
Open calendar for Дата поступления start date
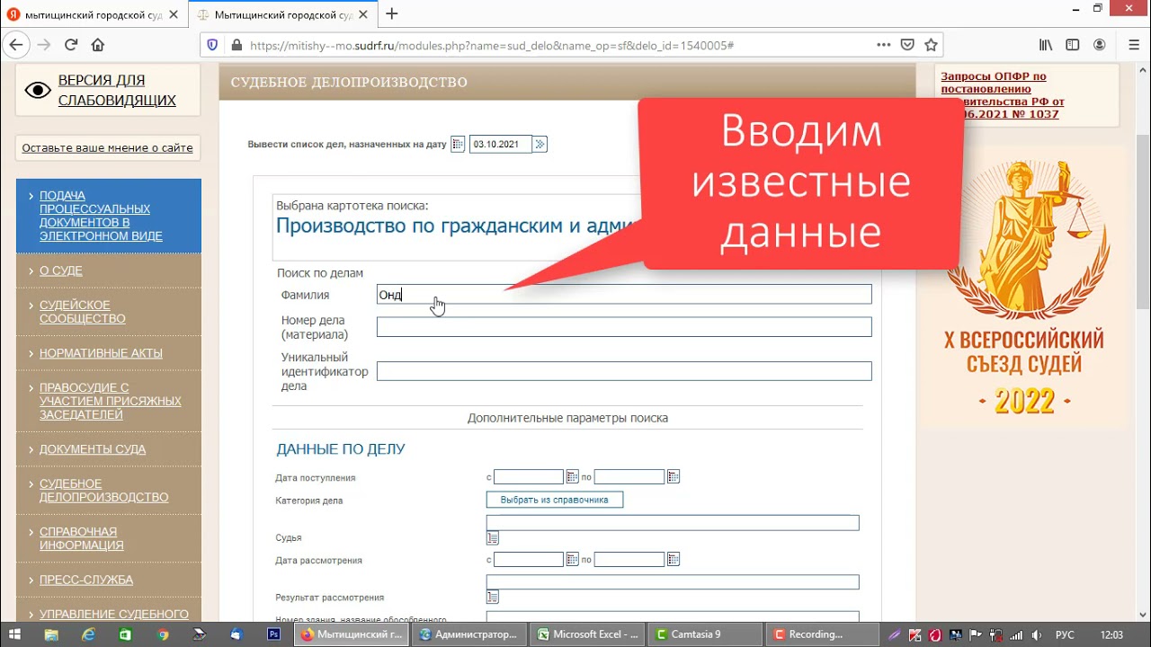(572, 476)
